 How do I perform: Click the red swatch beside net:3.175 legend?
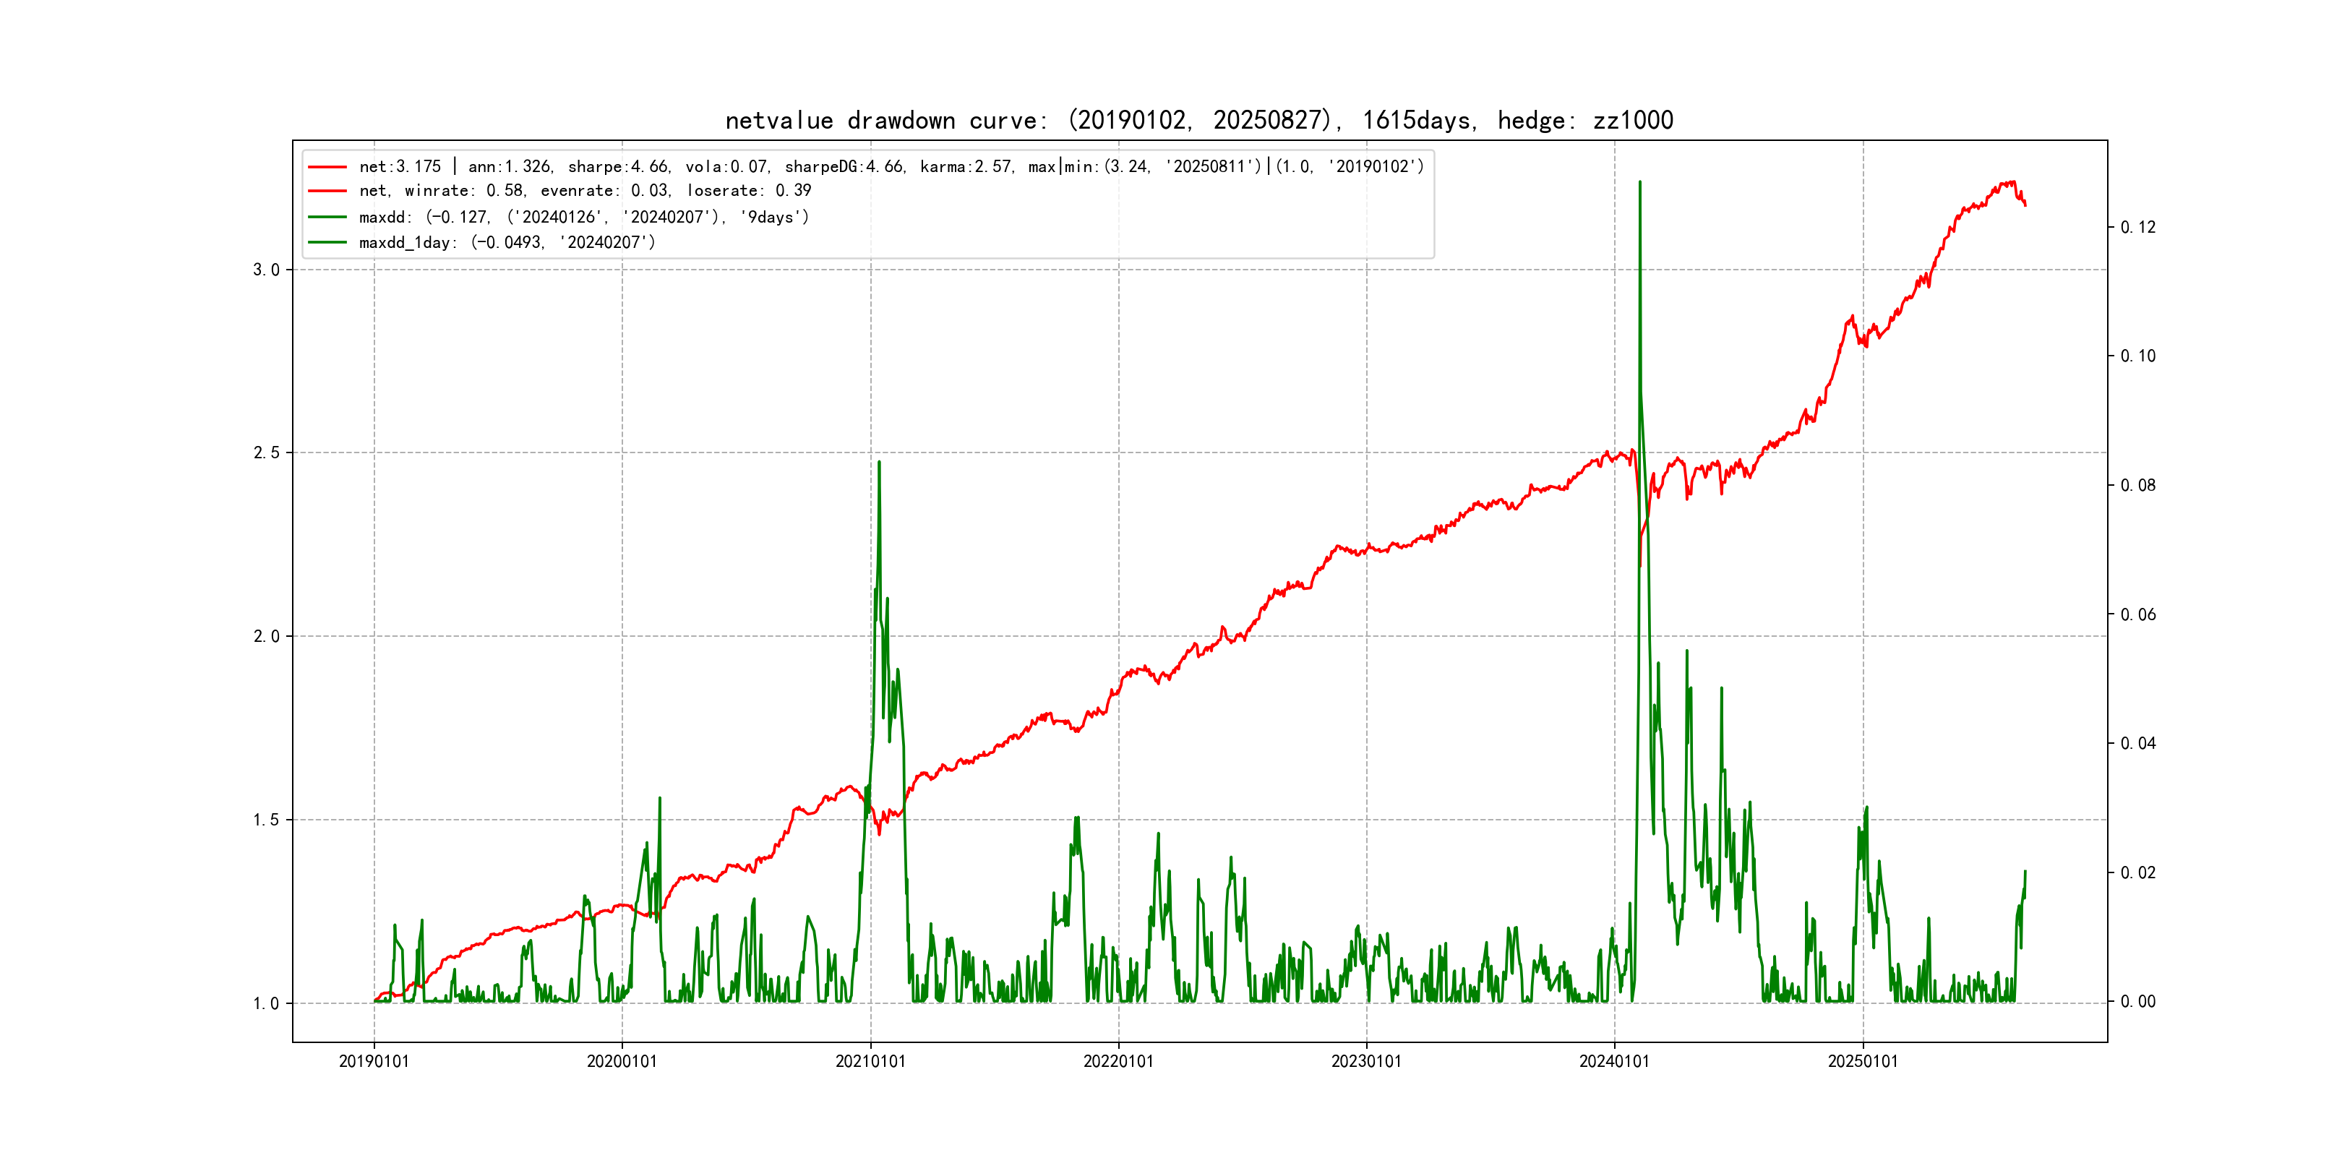pos(327,167)
